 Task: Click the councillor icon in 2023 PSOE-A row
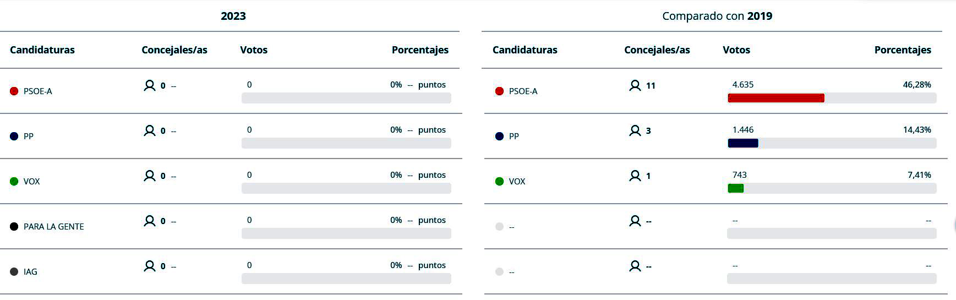click(x=149, y=85)
